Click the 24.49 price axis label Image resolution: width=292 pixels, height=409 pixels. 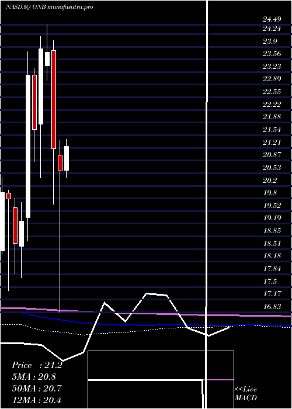point(272,19)
